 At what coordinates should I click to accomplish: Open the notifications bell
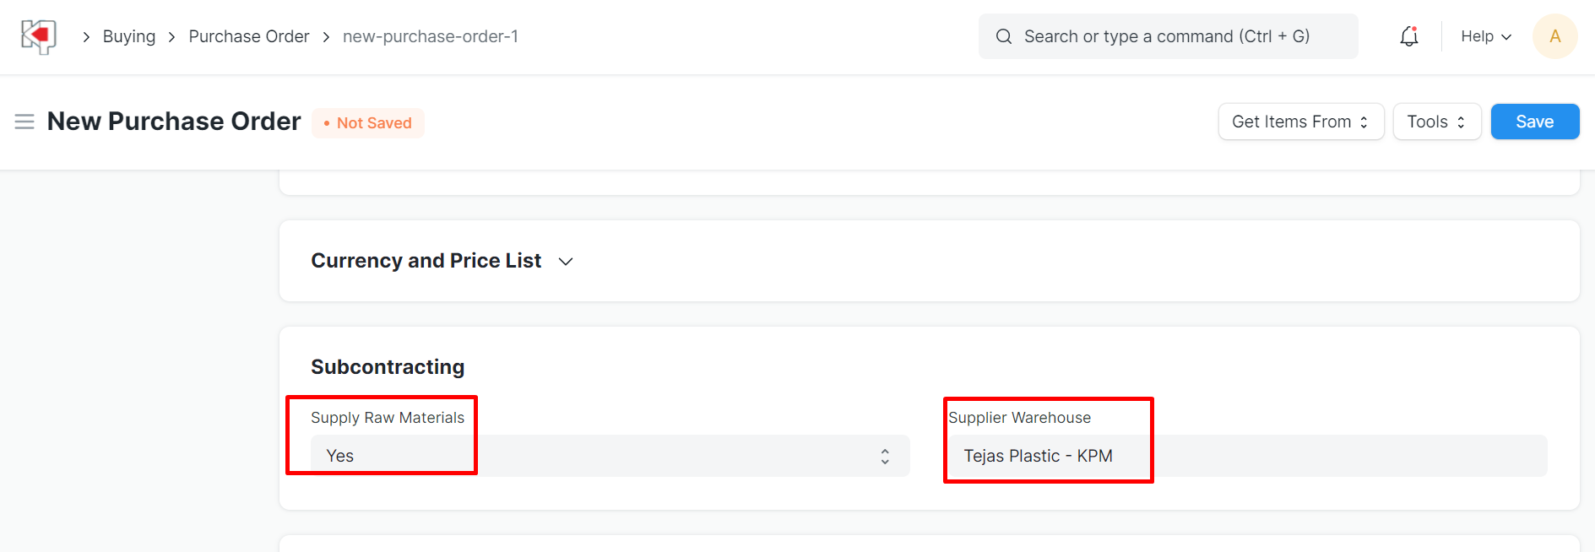1408,36
